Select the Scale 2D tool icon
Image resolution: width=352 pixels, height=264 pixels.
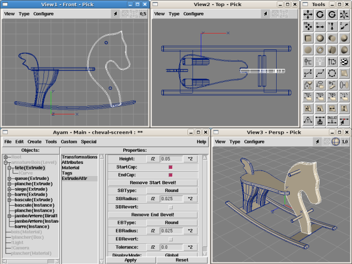click(x=308, y=27)
